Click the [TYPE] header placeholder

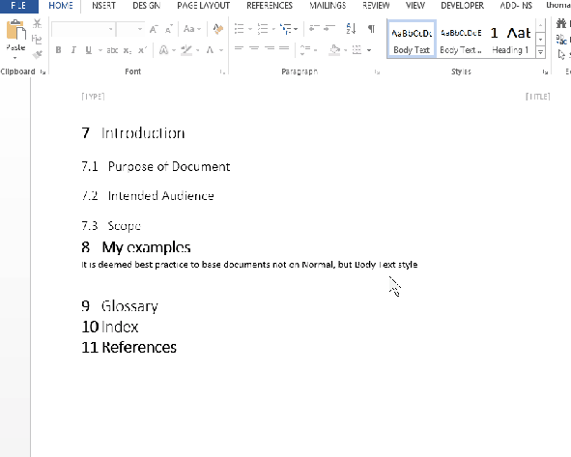tap(93, 97)
